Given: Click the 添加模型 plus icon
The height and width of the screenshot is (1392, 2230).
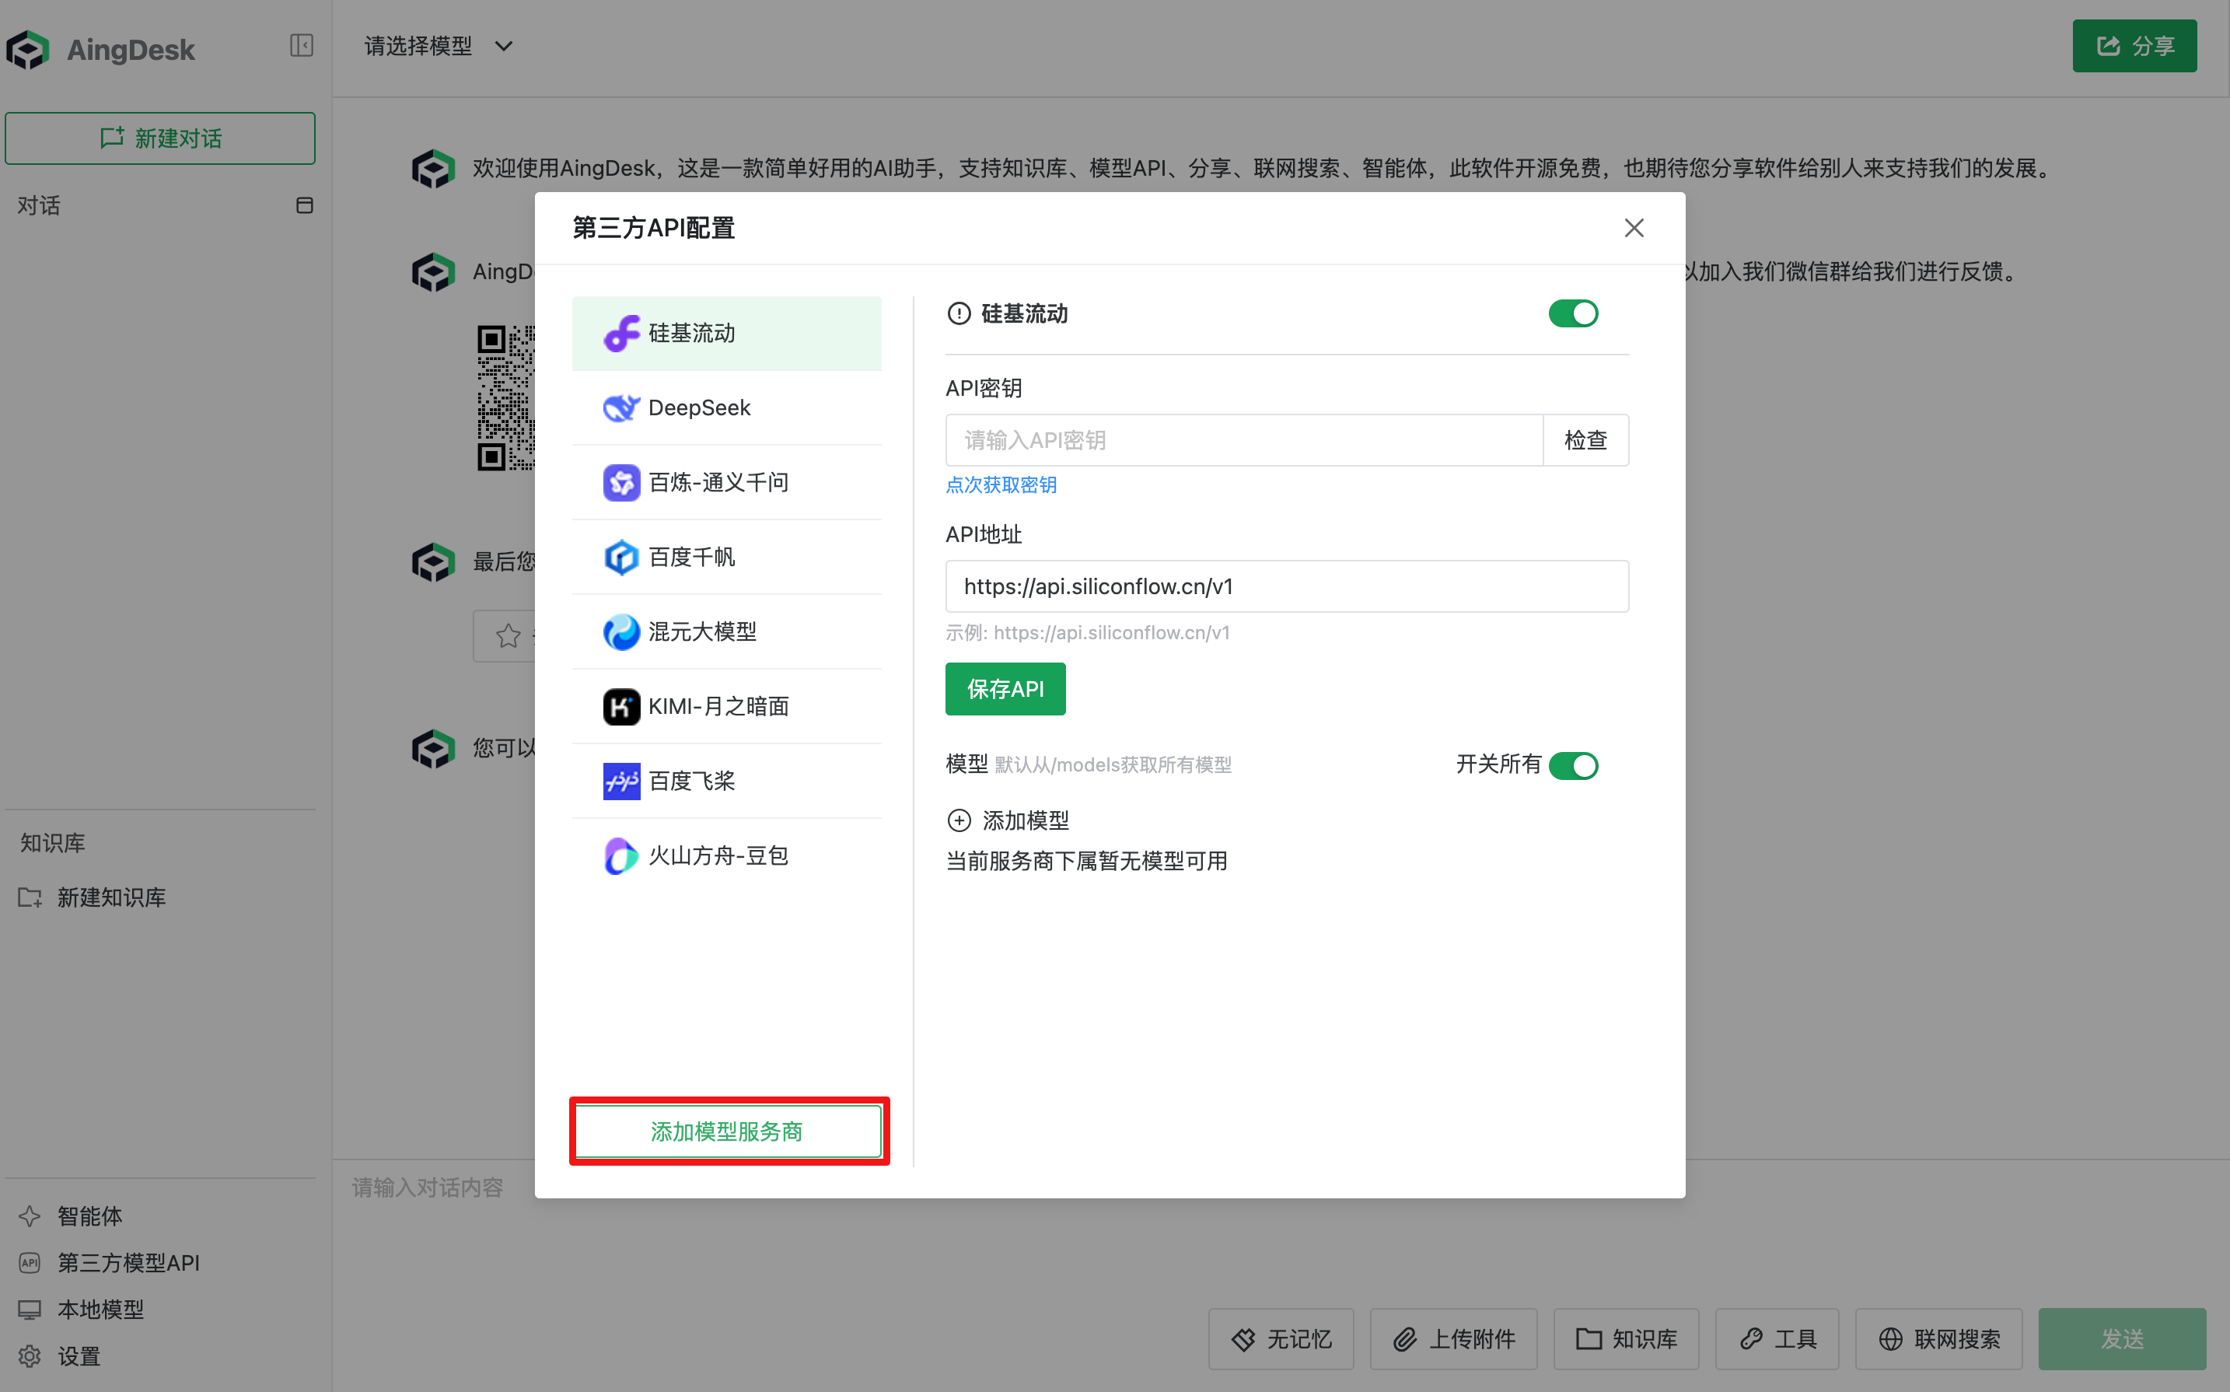Looking at the screenshot, I should coord(959,820).
